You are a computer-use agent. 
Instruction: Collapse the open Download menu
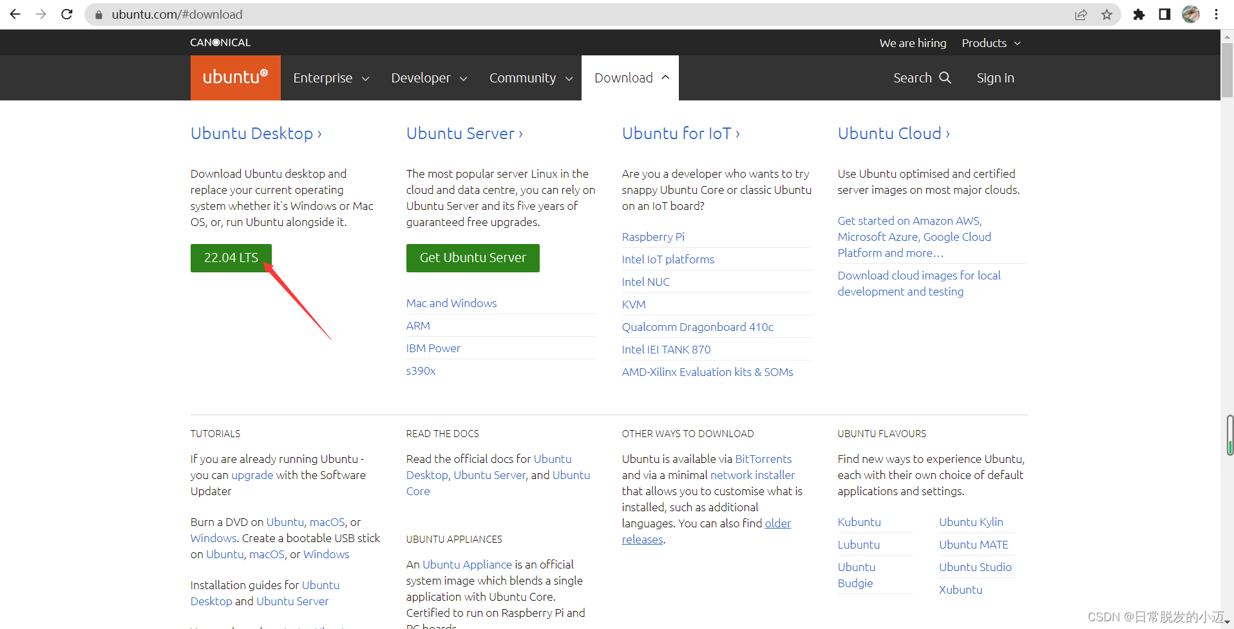pos(631,78)
